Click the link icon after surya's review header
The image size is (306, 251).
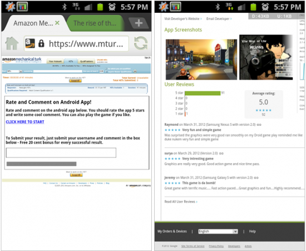coord(221,154)
